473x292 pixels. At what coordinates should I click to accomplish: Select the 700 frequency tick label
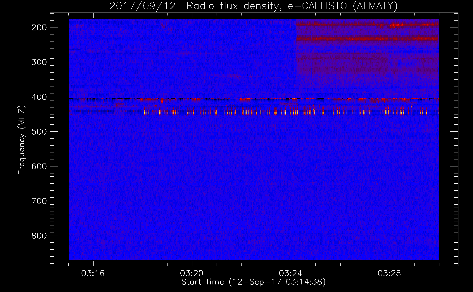39,201
